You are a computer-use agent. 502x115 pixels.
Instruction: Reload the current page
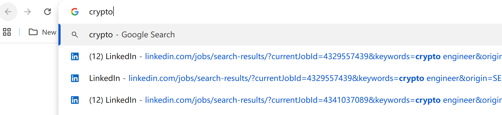pyautogui.click(x=47, y=12)
